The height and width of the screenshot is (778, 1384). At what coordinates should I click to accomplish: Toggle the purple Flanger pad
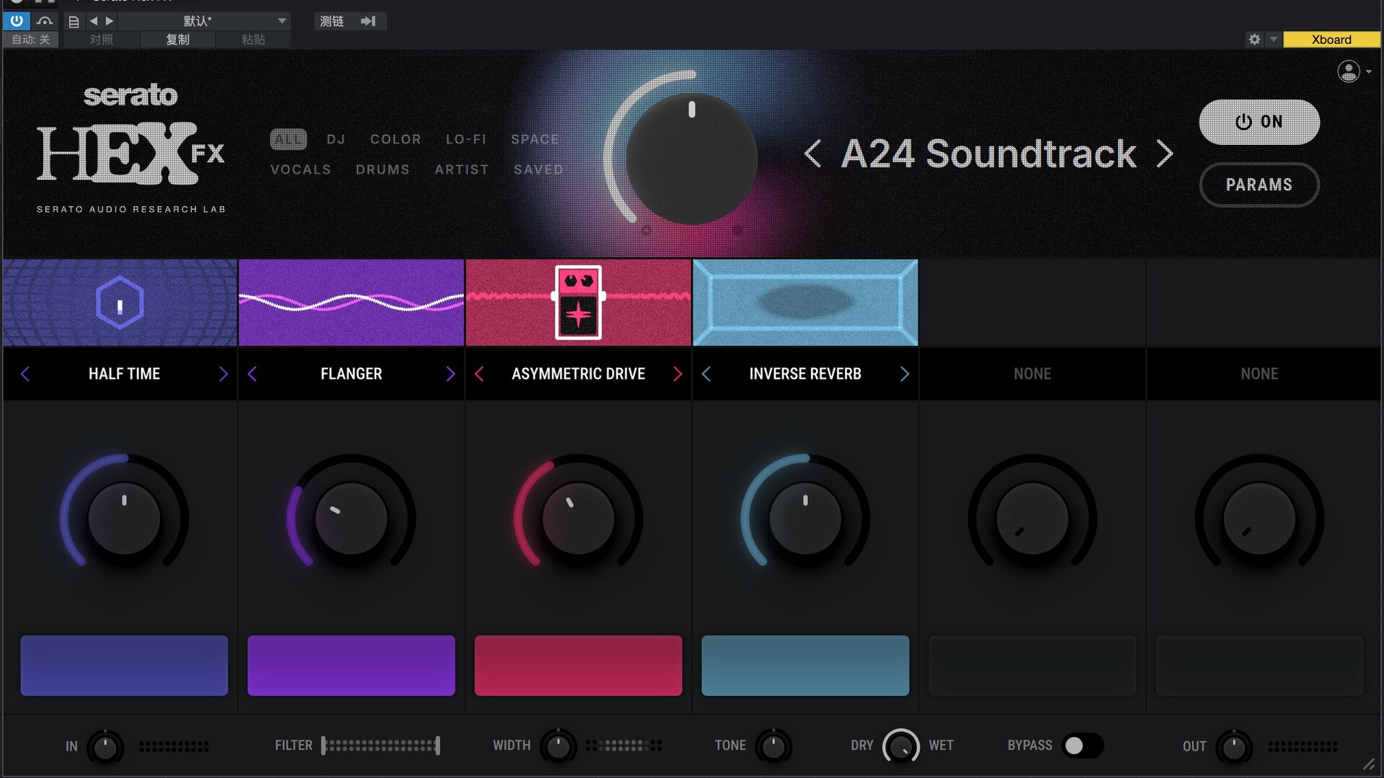click(x=351, y=666)
